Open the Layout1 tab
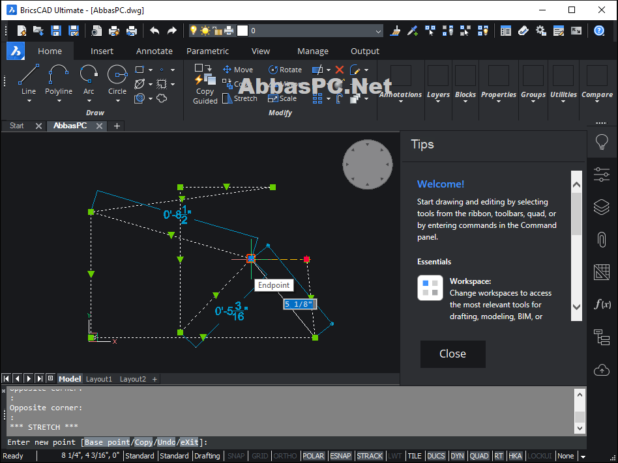The height and width of the screenshot is (463, 618). 99,379
